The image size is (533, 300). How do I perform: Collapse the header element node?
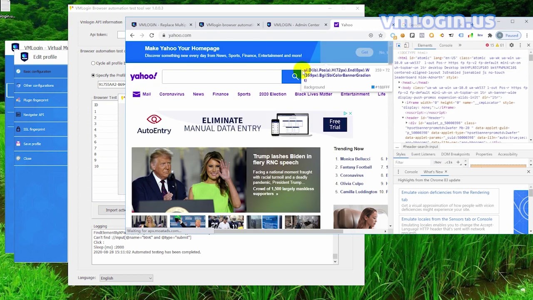[403, 118]
